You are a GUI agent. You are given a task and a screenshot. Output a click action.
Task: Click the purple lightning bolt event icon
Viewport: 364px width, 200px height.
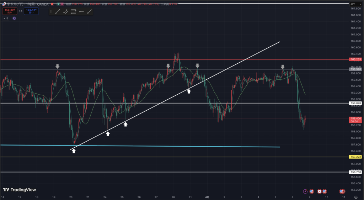305,191
